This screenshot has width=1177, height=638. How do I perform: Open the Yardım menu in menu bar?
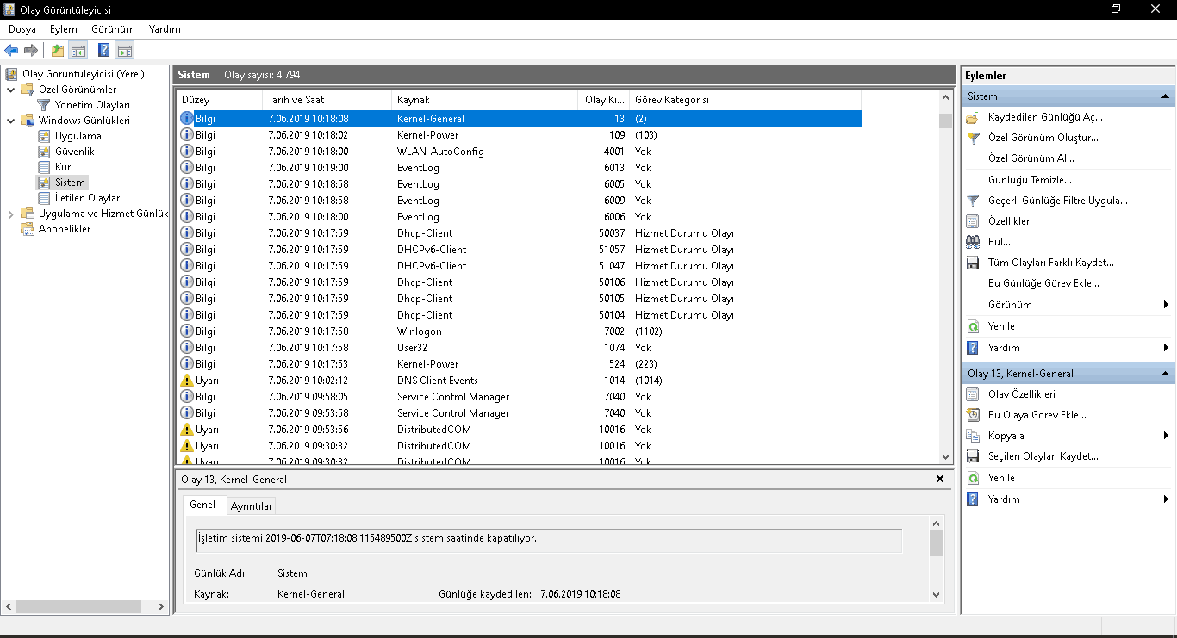coord(165,29)
